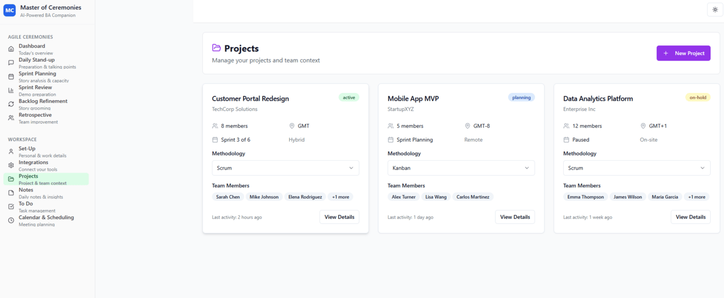Select the Sprint Planning calendar icon
This screenshot has width=724, height=298.
point(11,77)
